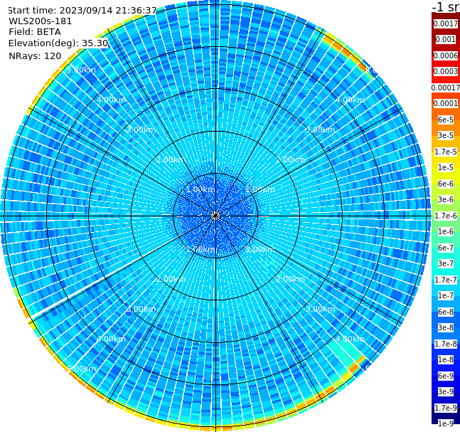This screenshot has width=460, height=432.
Task: Click the 1e-6 colorbar value
Action: [x=446, y=231]
